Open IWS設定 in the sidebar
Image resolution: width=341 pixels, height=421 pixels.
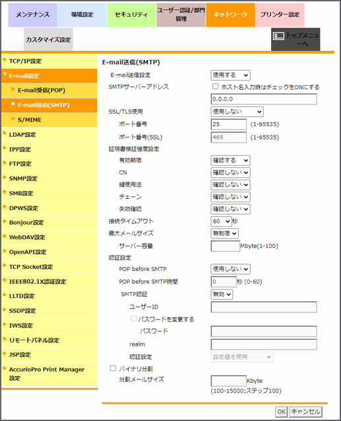[49, 326]
